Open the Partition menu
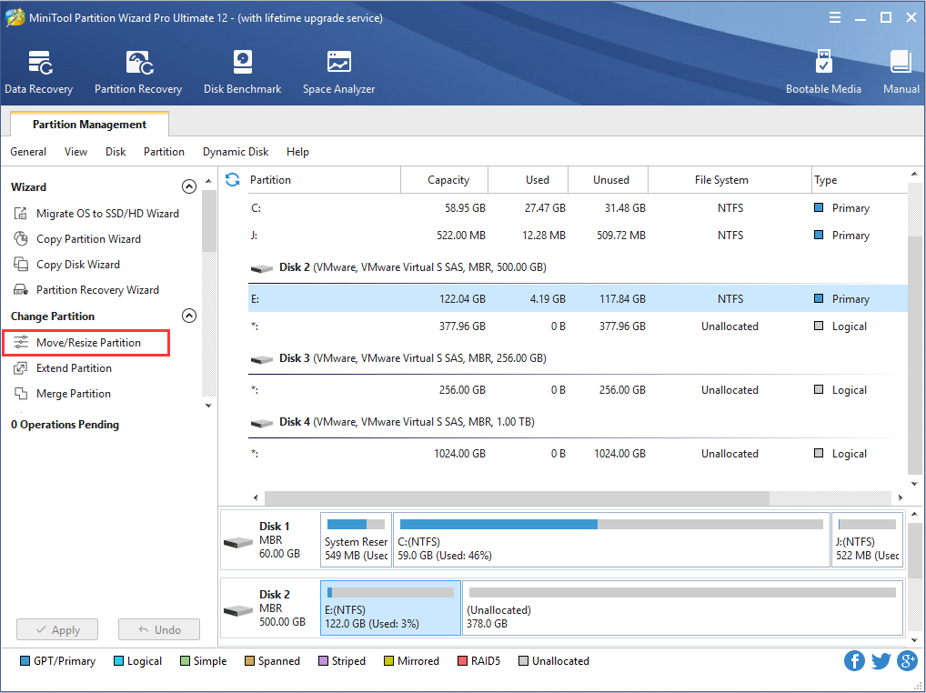The image size is (926, 693). pos(164,151)
